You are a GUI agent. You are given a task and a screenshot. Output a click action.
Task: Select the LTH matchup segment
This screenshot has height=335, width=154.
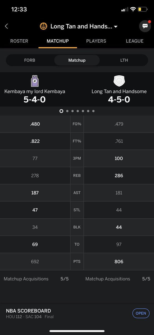[x=124, y=60]
